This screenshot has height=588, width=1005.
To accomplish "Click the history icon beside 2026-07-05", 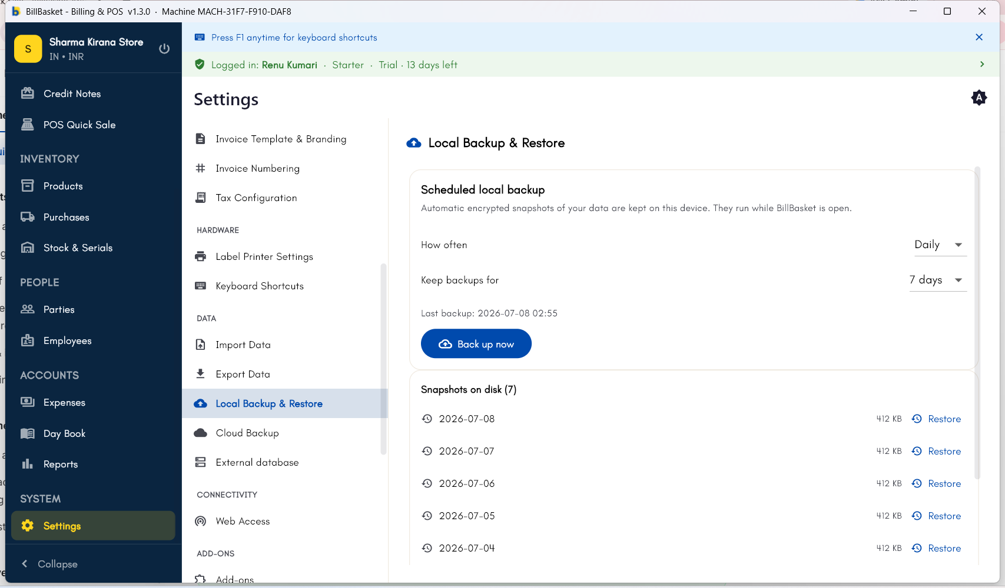I will click(427, 516).
